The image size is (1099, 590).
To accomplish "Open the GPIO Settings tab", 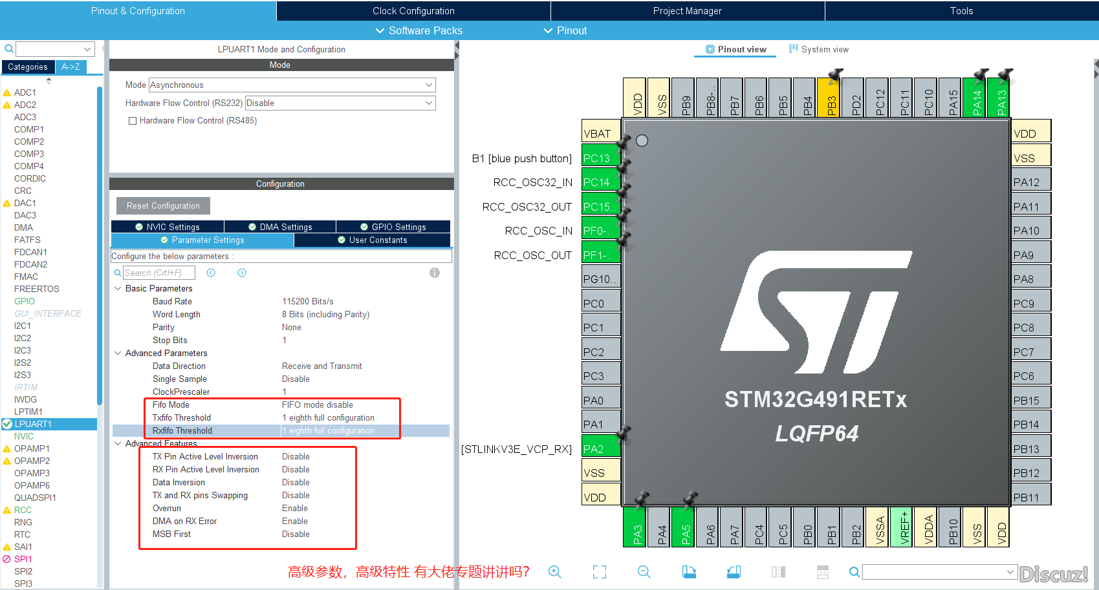I will point(393,227).
